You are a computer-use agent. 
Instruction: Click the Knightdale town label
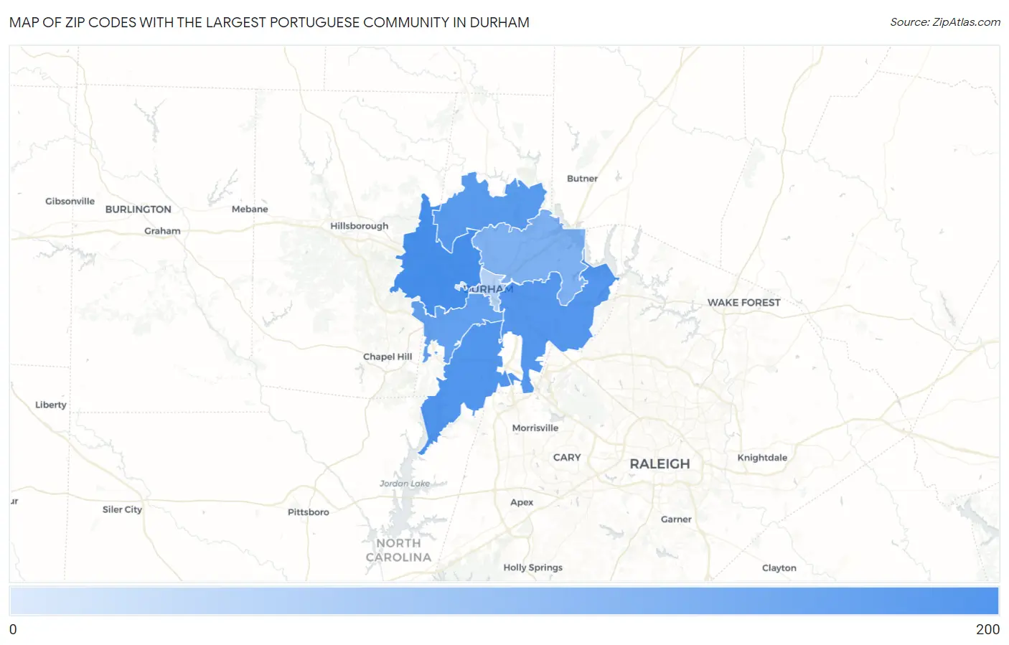tap(762, 458)
